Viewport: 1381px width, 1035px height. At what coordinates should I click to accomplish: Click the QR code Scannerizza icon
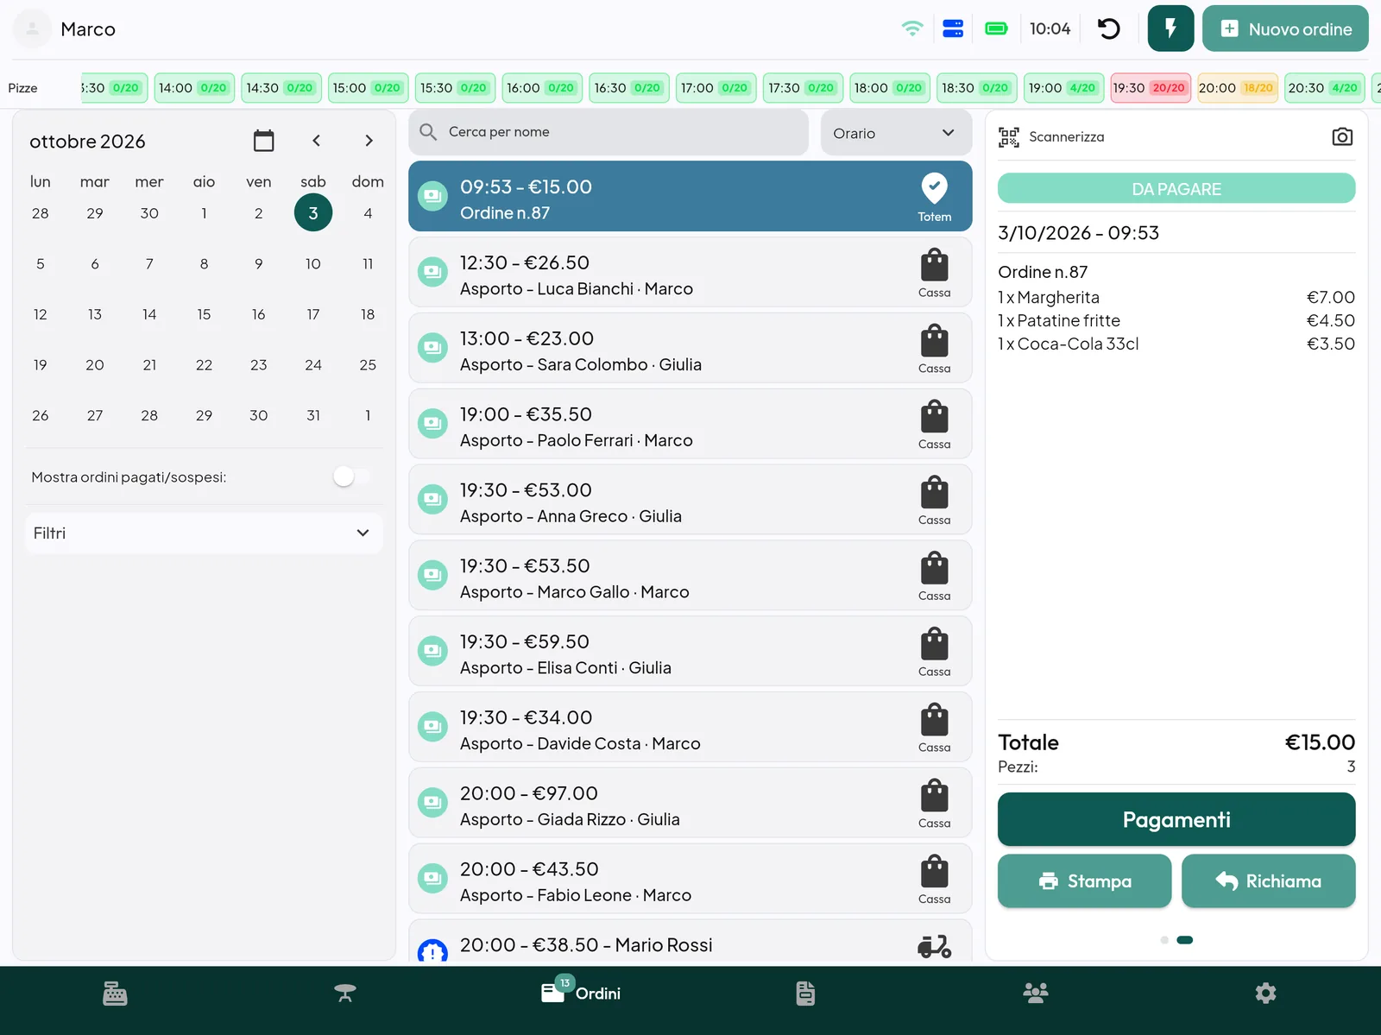coord(1009,136)
